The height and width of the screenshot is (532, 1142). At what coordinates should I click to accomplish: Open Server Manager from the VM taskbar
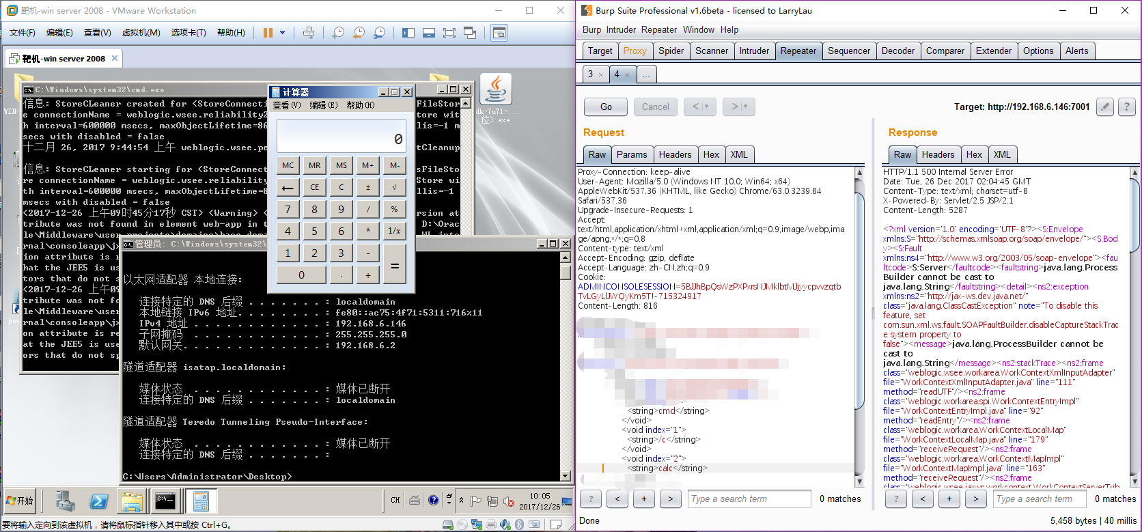click(66, 501)
